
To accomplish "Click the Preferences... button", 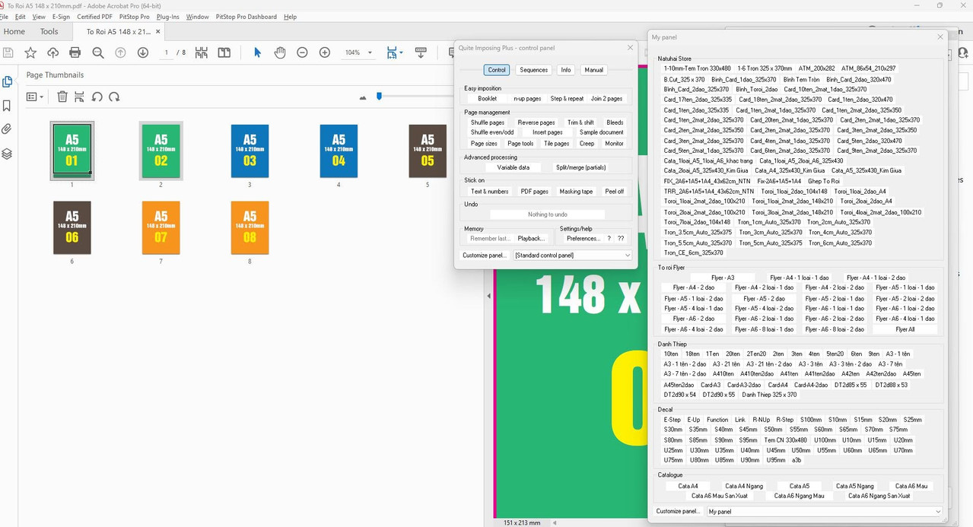I will coord(583,239).
